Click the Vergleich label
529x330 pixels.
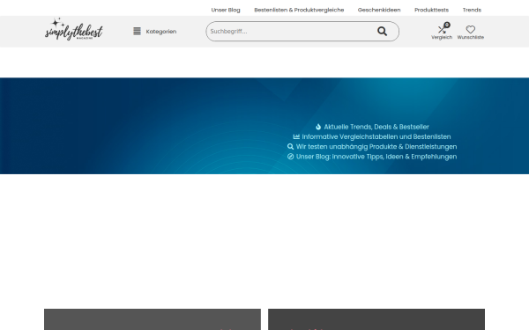442,37
